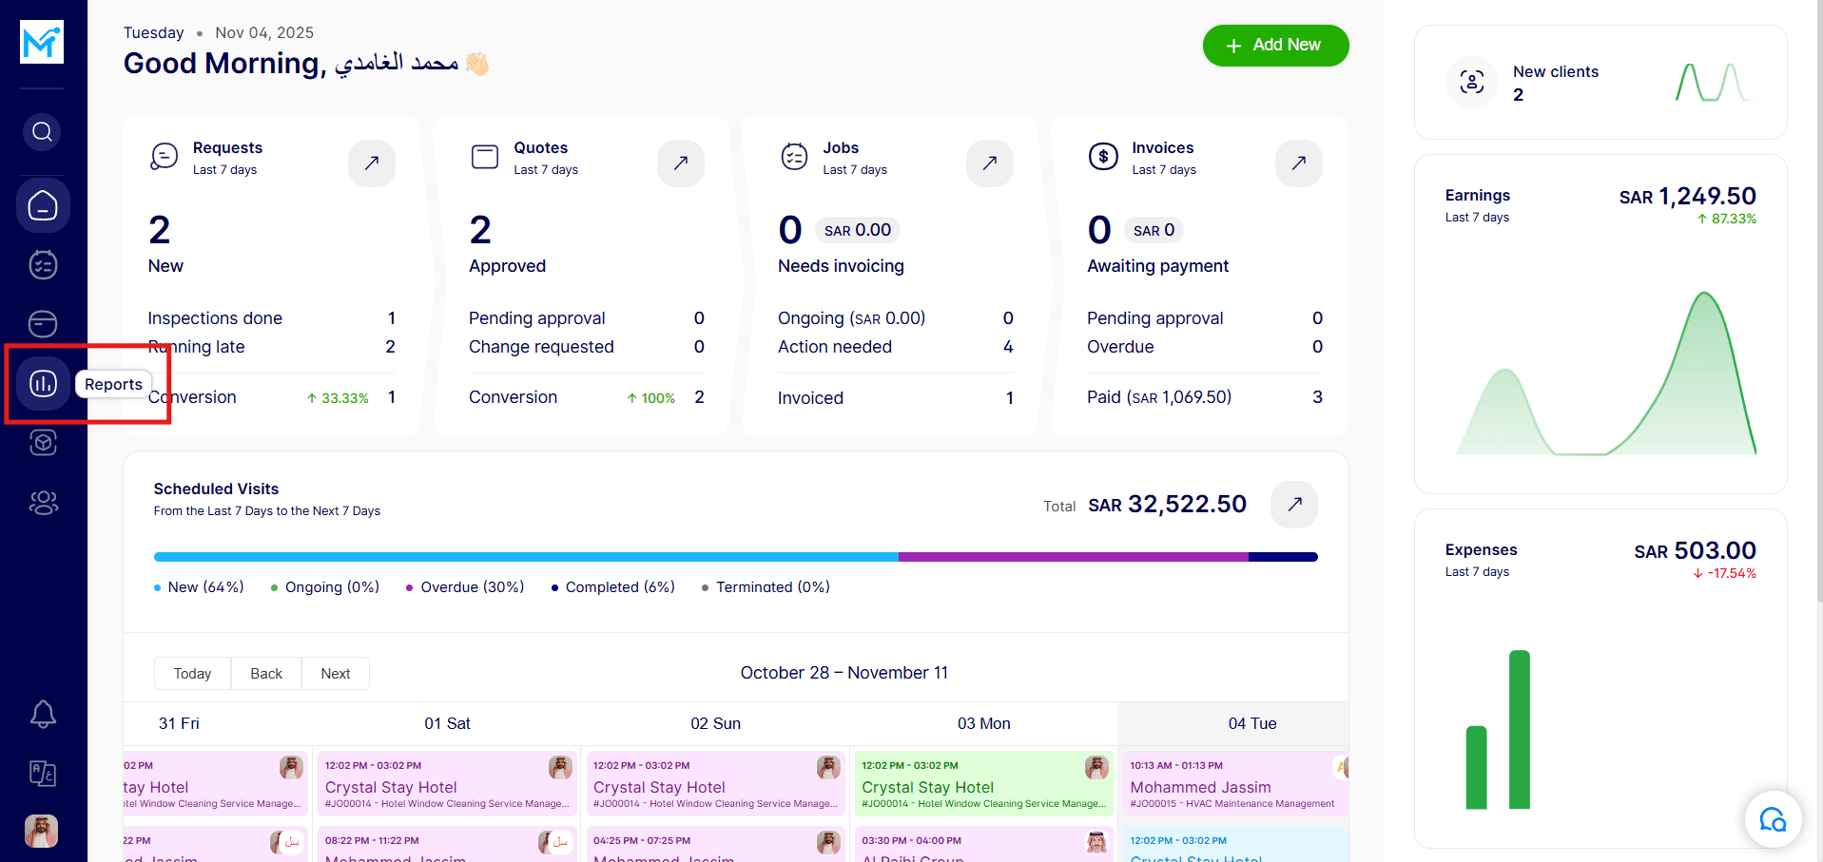The height and width of the screenshot is (862, 1823).
Task: Click the purple Overdue progress bar segment
Action: coord(1073,557)
